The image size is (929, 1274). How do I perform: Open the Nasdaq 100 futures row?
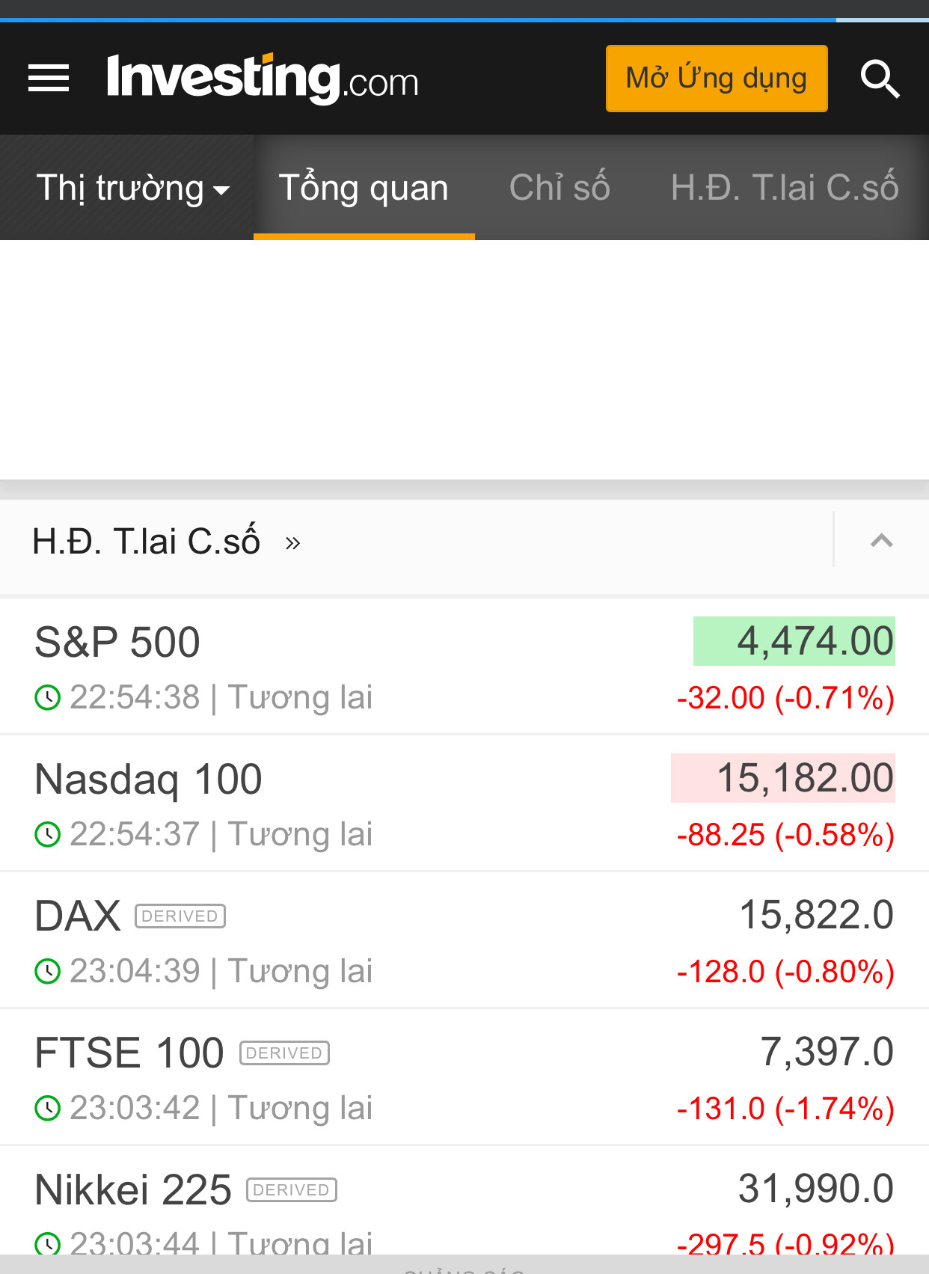tap(148, 780)
